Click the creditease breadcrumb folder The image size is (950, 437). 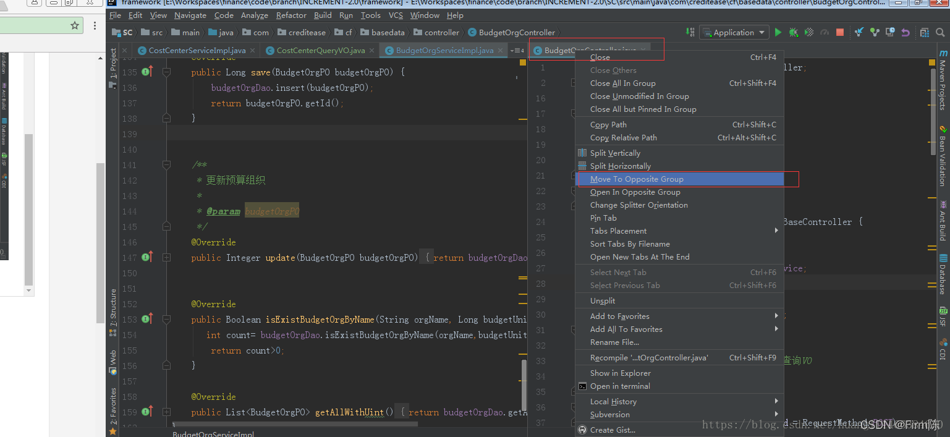pyautogui.click(x=301, y=32)
